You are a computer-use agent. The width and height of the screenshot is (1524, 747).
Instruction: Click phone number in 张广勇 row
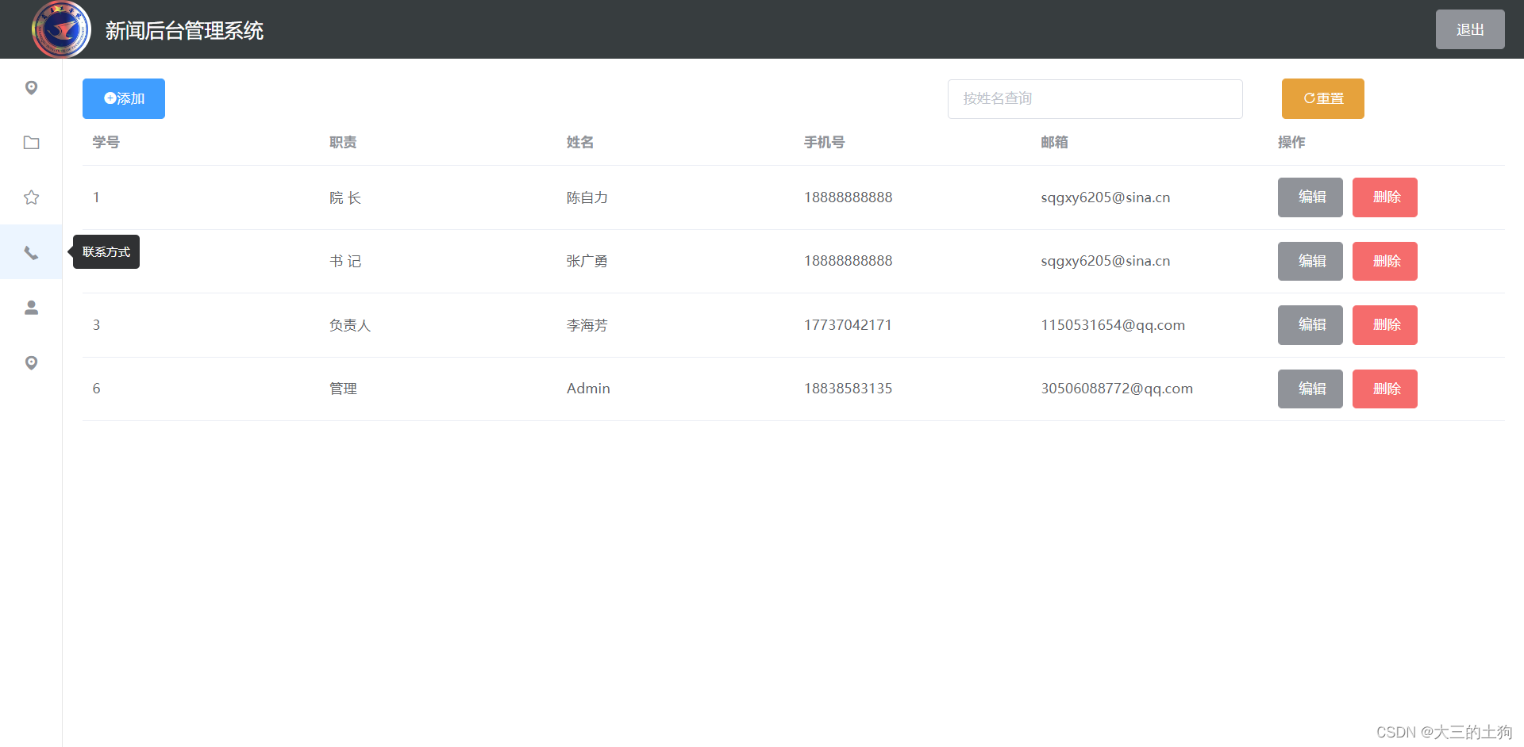[848, 261]
